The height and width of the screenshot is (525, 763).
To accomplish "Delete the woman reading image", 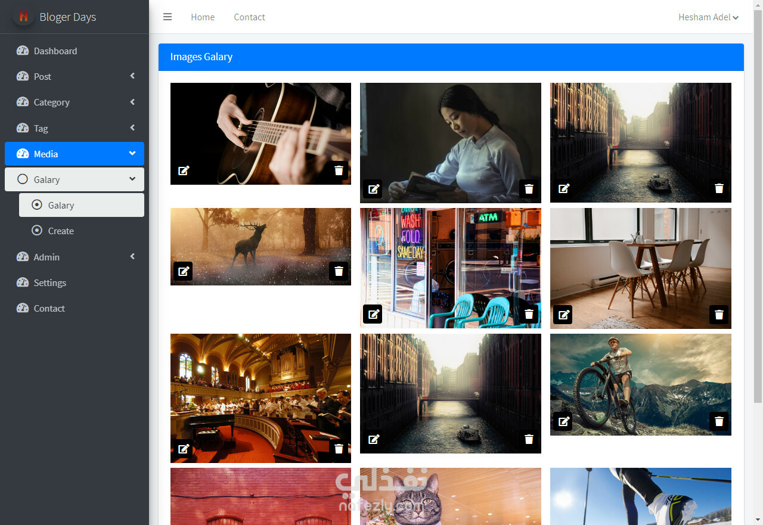I will (x=529, y=189).
